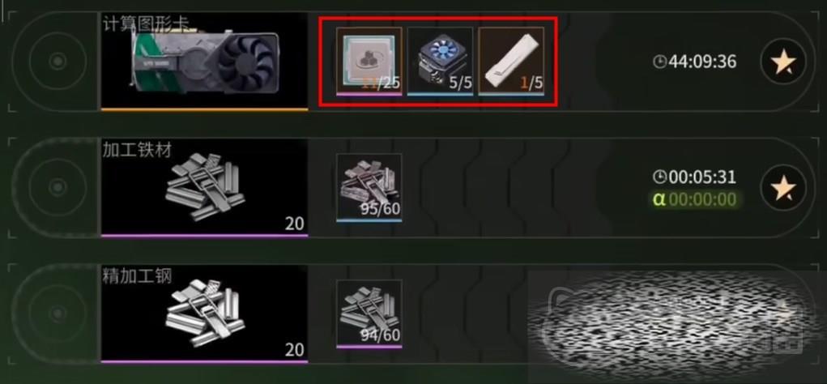The width and height of the screenshot is (827, 384).
Task: Favorite the 计算图形卡 recipe with its star
Action: click(783, 62)
